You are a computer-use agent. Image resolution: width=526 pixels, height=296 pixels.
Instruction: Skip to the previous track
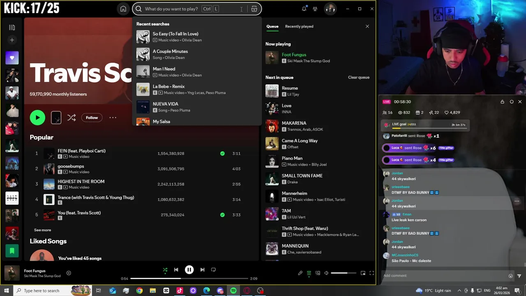176,270
